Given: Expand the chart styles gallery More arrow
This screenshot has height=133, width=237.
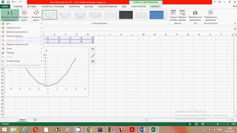Looking at the screenshot, I should click(166, 18).
